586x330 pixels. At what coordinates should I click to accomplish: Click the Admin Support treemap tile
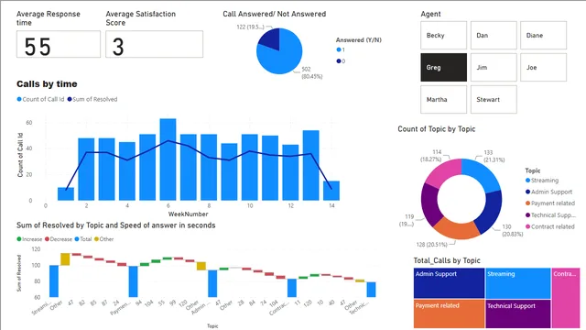(x=449, y=283)
